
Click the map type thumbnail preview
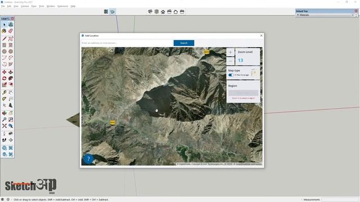[x=254, y=73]
